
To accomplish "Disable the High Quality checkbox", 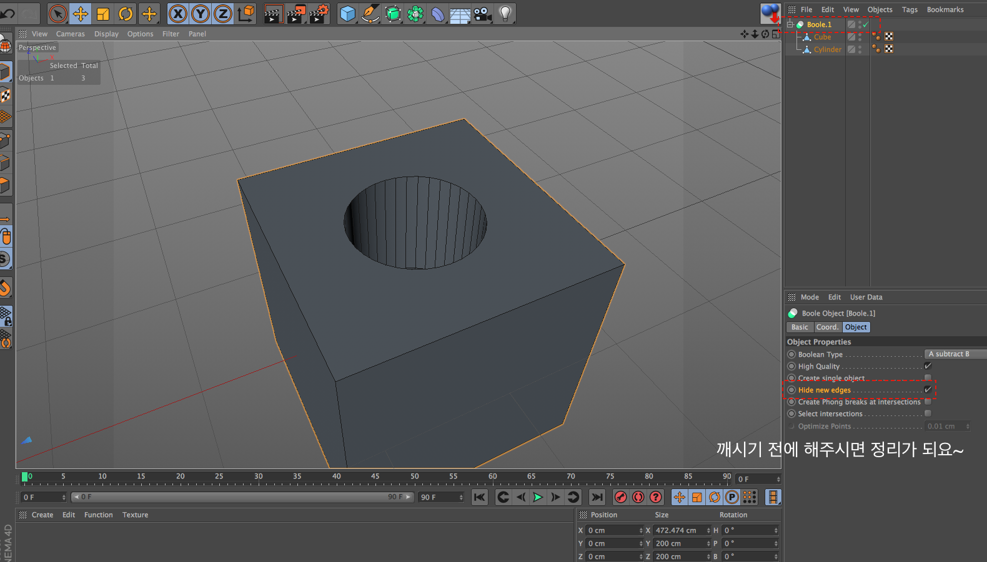I will coord(928,366).
